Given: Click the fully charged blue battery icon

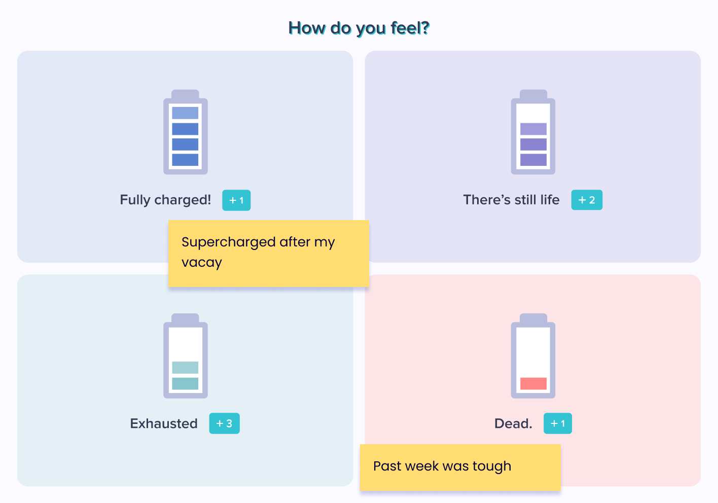Looking at the screenshot, I should point(186,132).
